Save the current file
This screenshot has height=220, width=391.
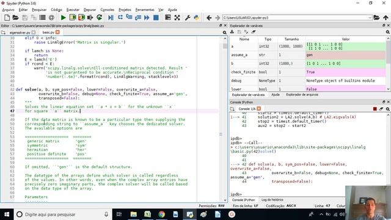24,18
